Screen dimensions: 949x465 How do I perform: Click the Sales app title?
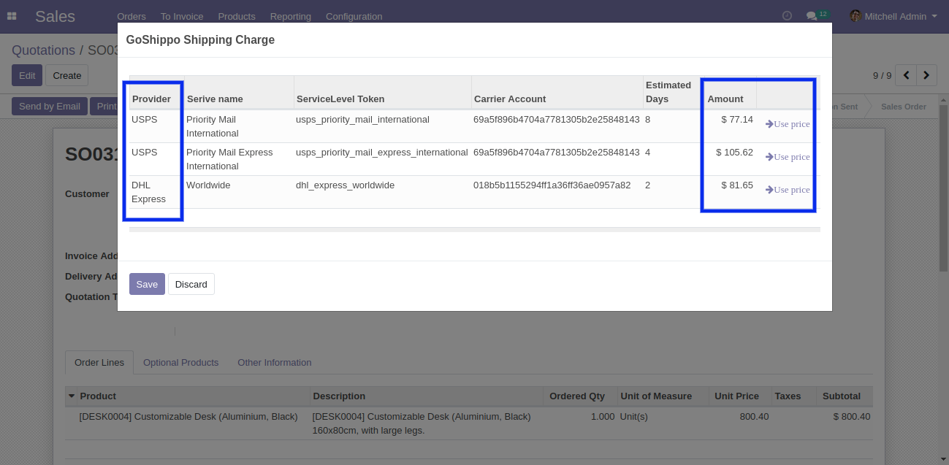(56, 16)
